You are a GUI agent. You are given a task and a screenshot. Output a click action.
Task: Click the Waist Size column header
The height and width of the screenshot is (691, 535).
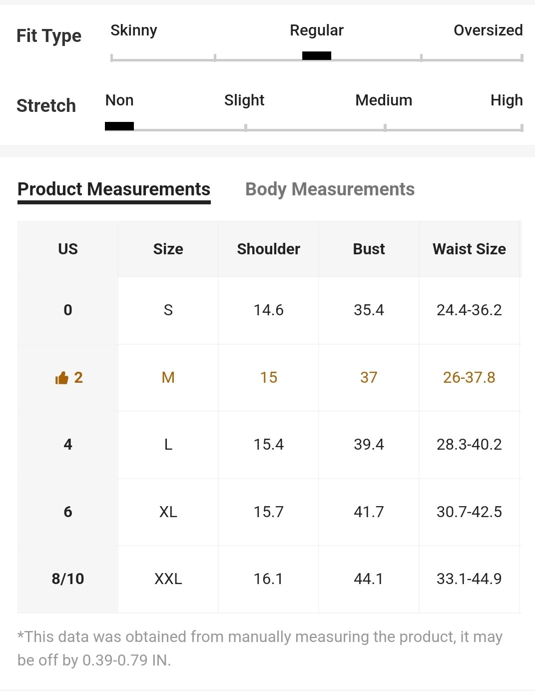tap(469, 249)
